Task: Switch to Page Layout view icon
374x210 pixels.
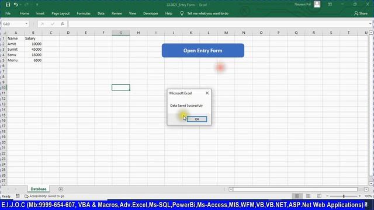Action: (308, 196)
